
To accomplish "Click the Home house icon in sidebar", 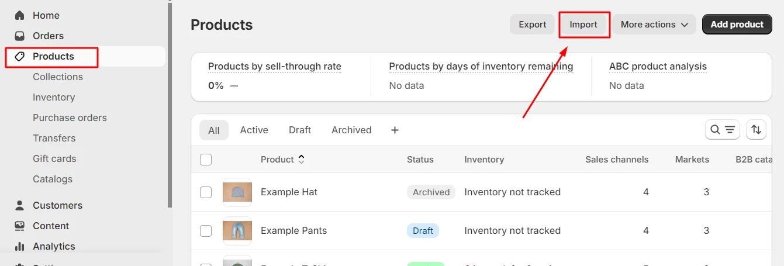I will pyautogui.click(x=20, y=15).
